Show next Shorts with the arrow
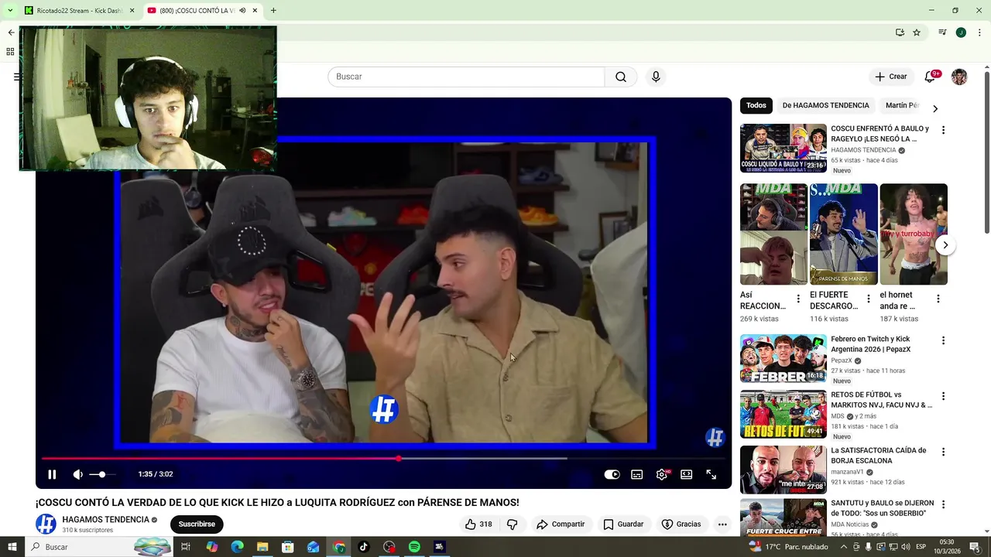This screenshot has width=991, height=557. coord(945,245)
